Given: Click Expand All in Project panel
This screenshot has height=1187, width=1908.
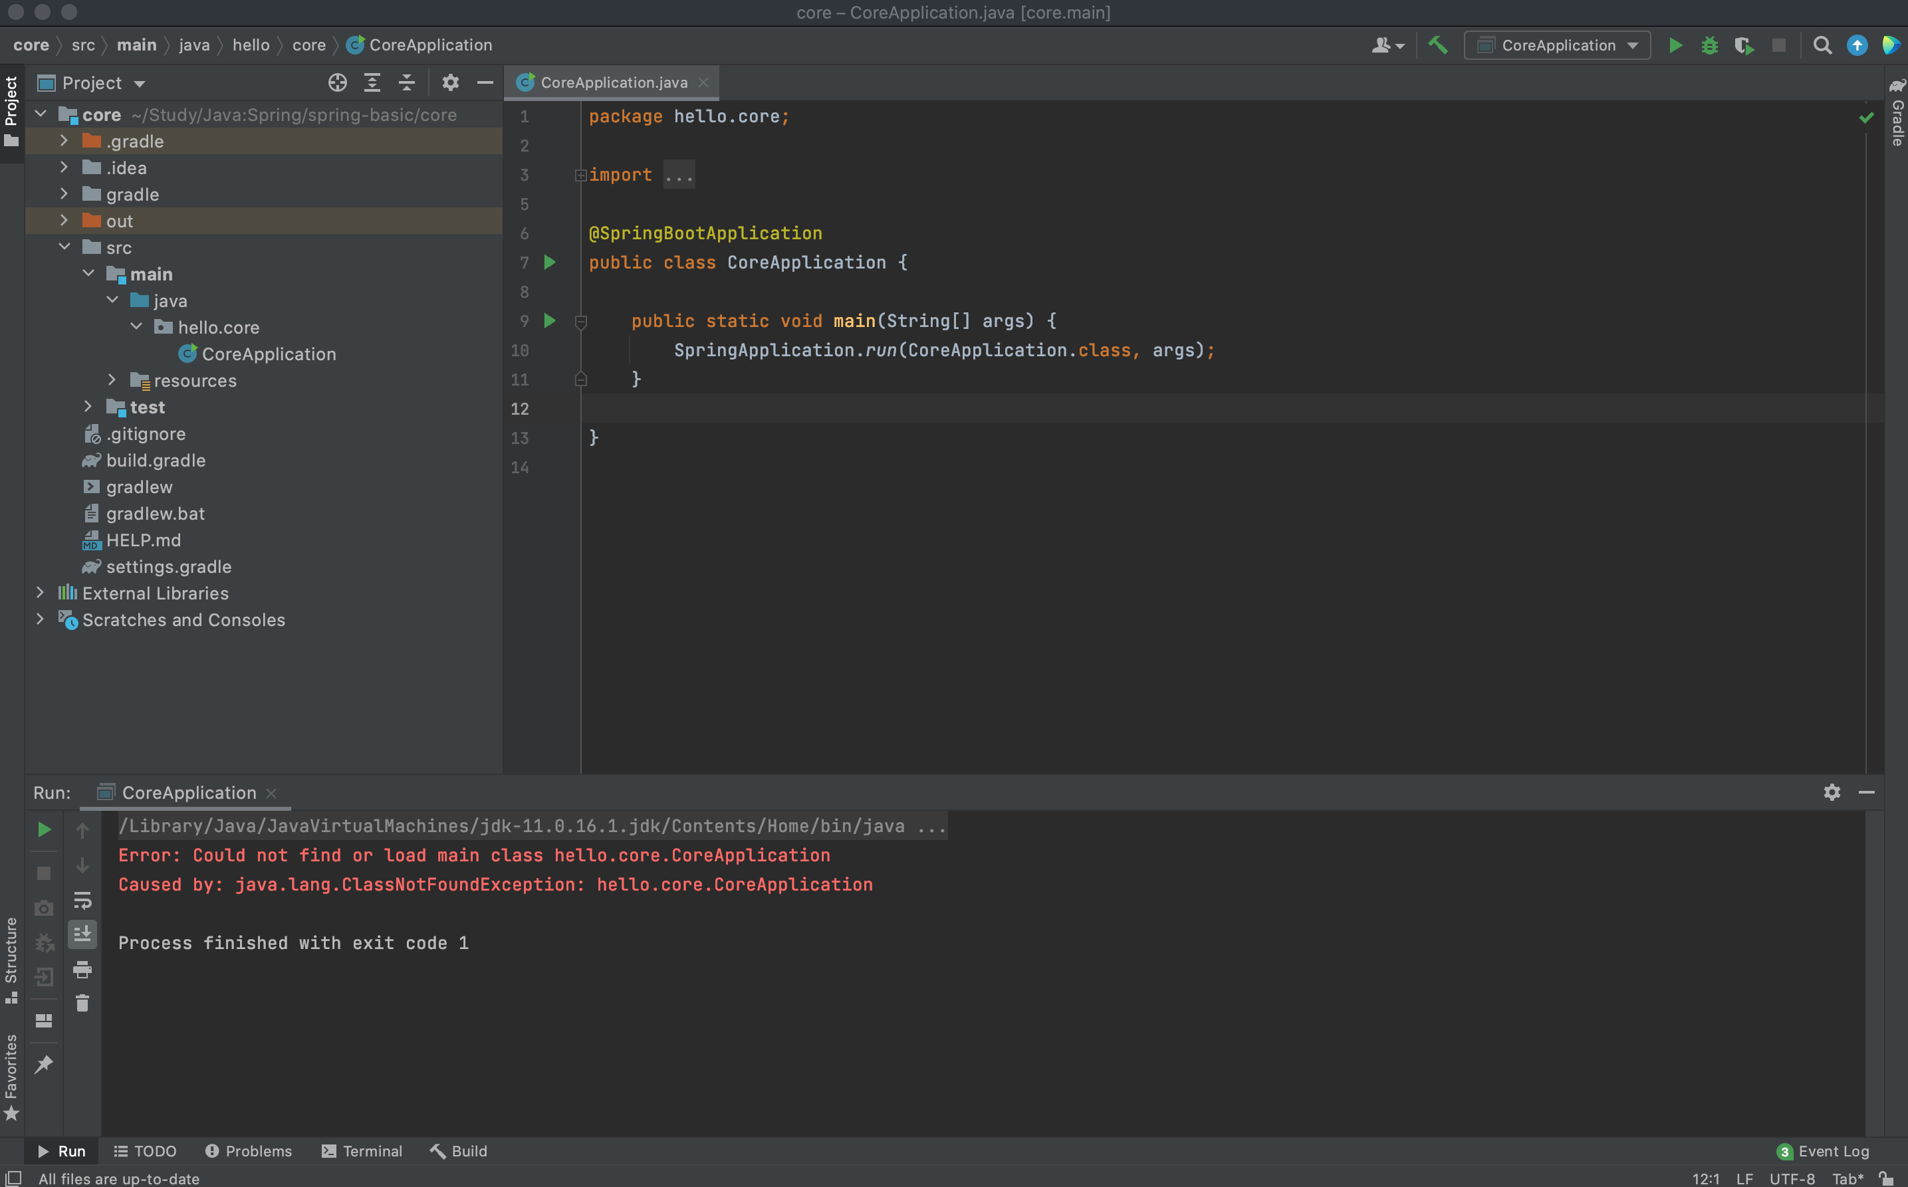Looking at the screenshot, I should click(x=372, y=82).
